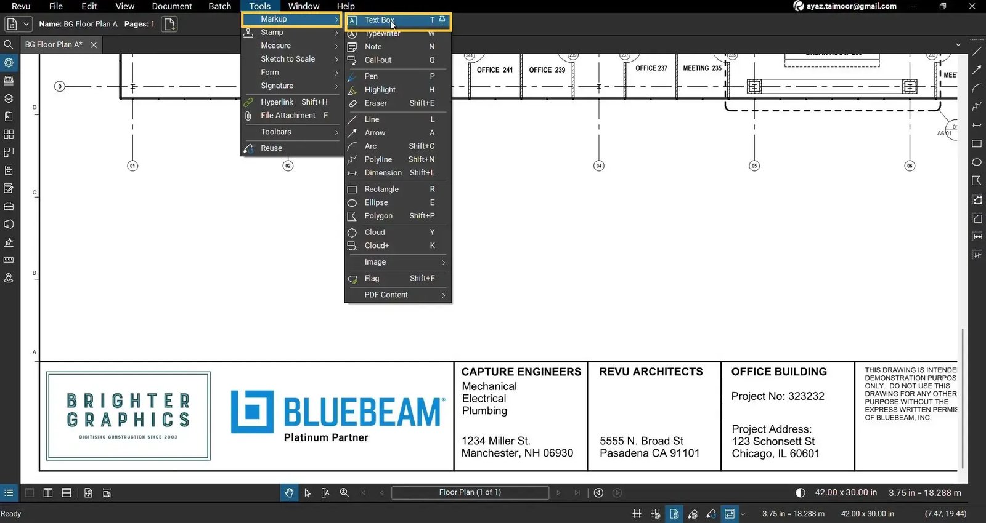Select the Pan hand tool
The width and height of the screenshot is (986, 523).
[289, 493]
